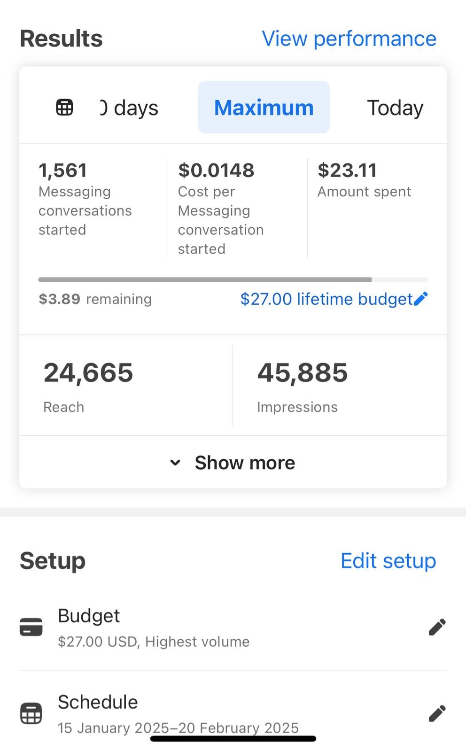Open the View performance link

tap(349, 39)
